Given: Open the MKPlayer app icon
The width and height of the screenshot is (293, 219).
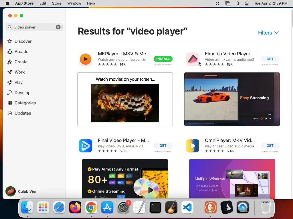Looking at the screenshot, I should tap(85, 59).
